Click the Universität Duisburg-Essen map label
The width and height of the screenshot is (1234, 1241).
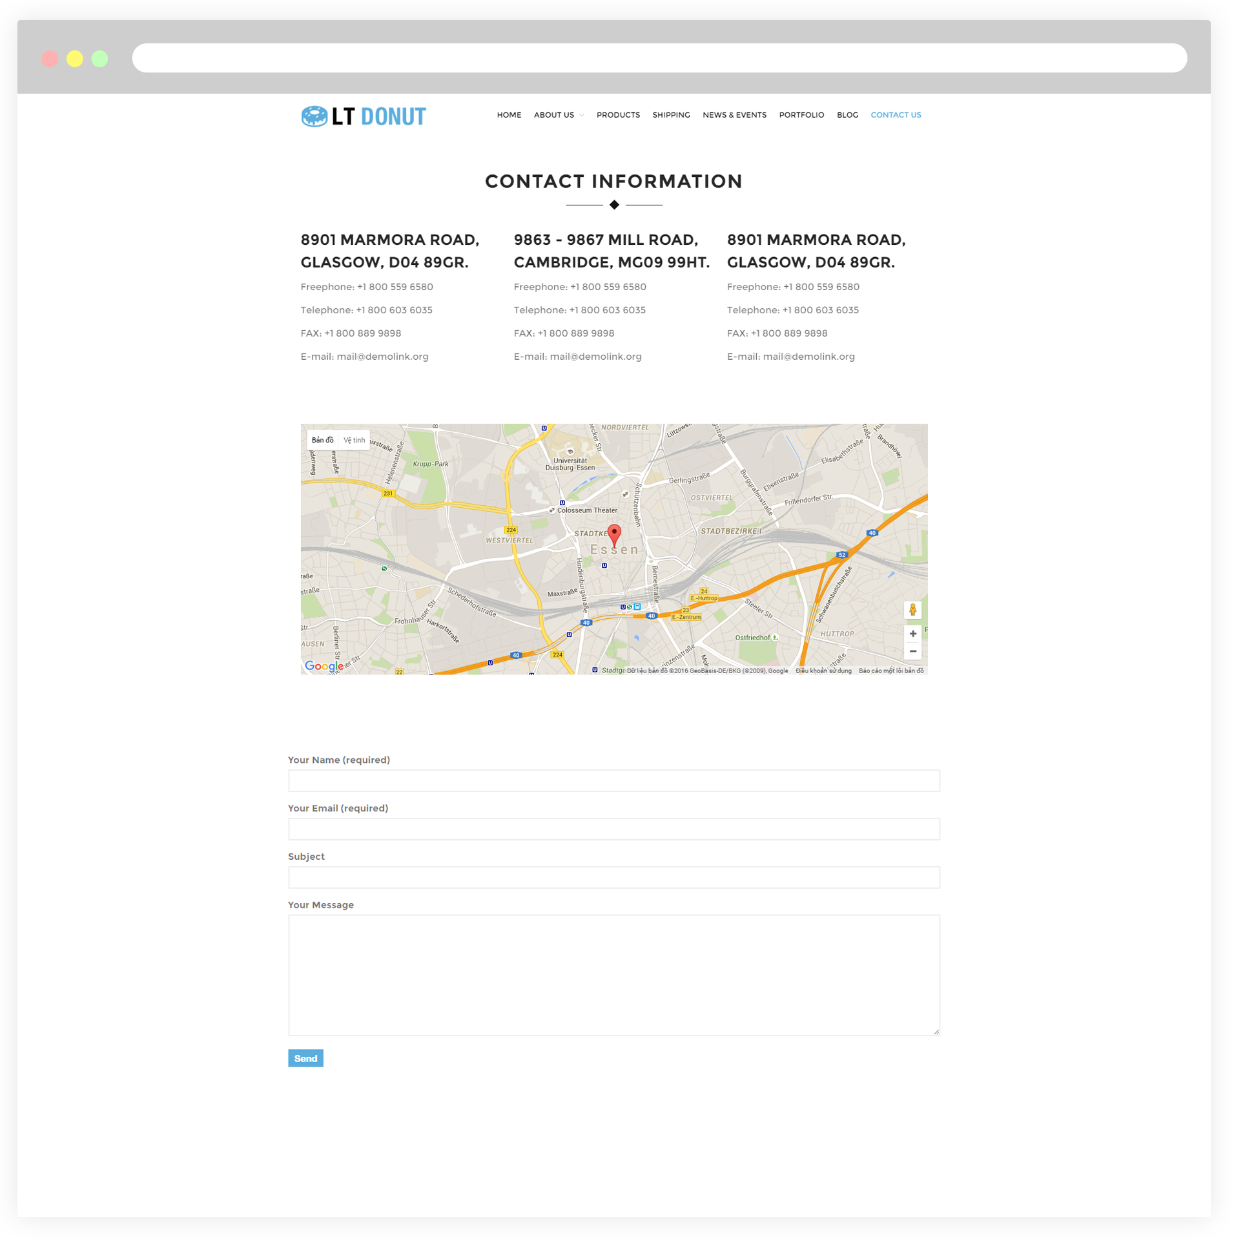pyautogui.click(x=570, y=464)
